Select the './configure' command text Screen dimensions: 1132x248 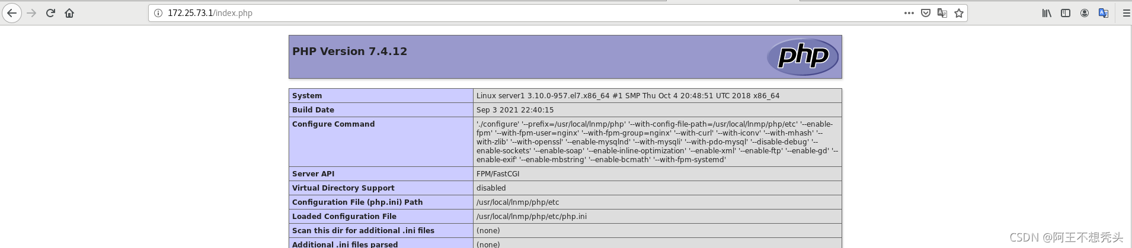[657, 142]
